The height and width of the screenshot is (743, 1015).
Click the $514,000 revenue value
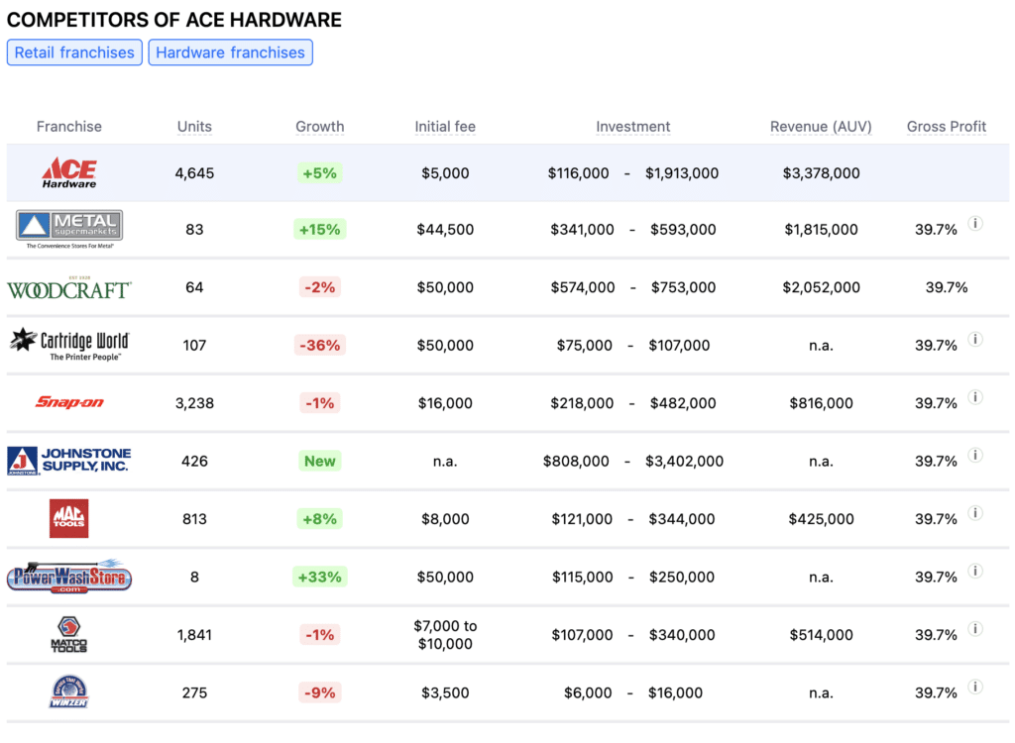click(x=821, y=635)
